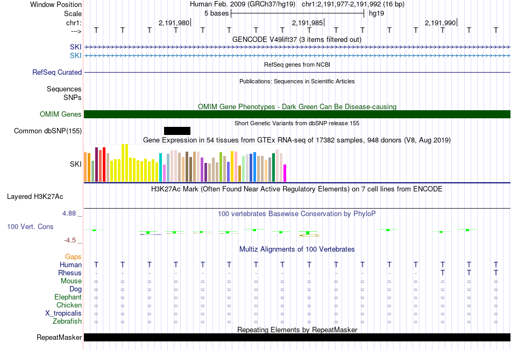Click Short Genetic Variants dbSNP title
The width and height of the screenshot is (511, 350).
pyautogui.click(x=296, y=123)
